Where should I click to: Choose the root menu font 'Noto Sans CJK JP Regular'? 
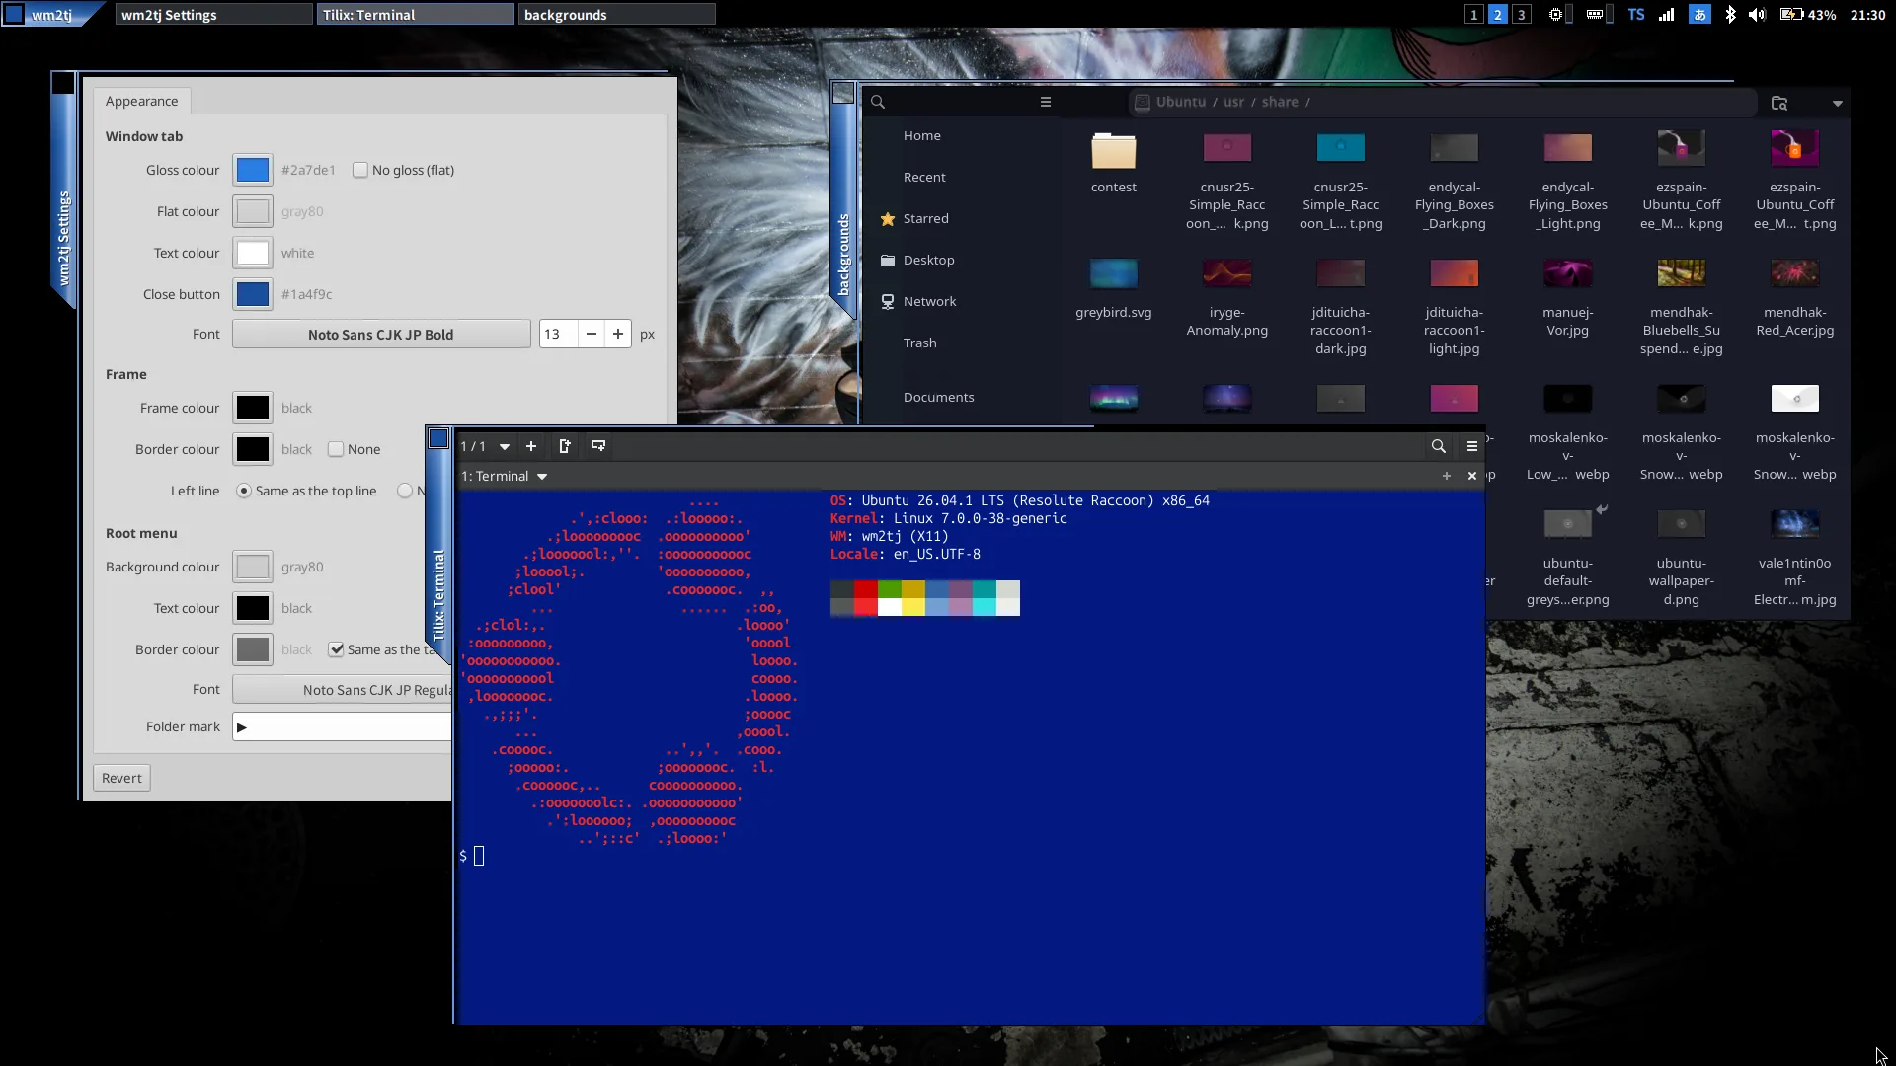[x=342, y=690]
